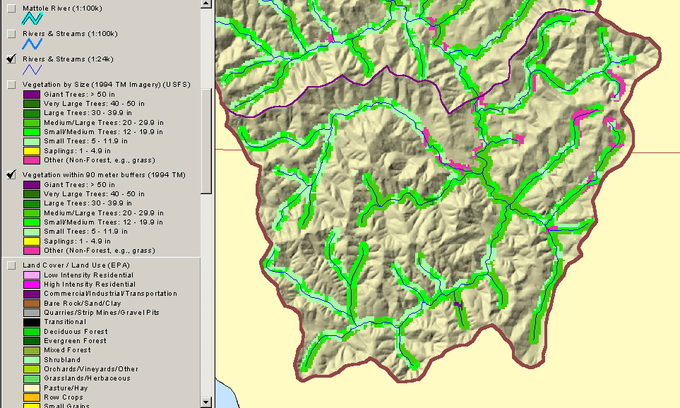
Task: Select Very Large Trees swatch under 90 meter buffers
Action: point(32,194)
